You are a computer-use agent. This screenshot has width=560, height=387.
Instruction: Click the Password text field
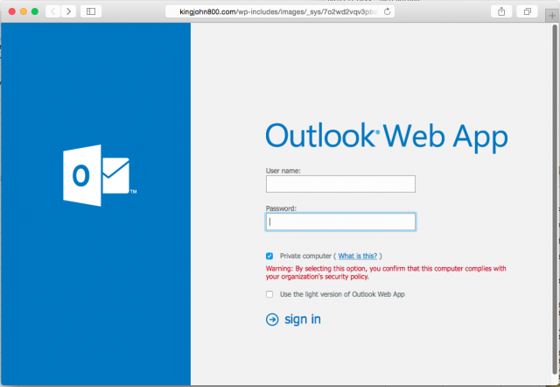click(x=340, y=222)
